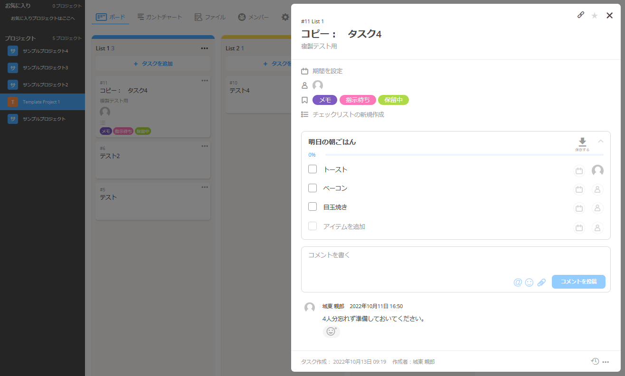625x376 pixels.
Task: Check the トースト checklist item
Action: click(312, 169)
